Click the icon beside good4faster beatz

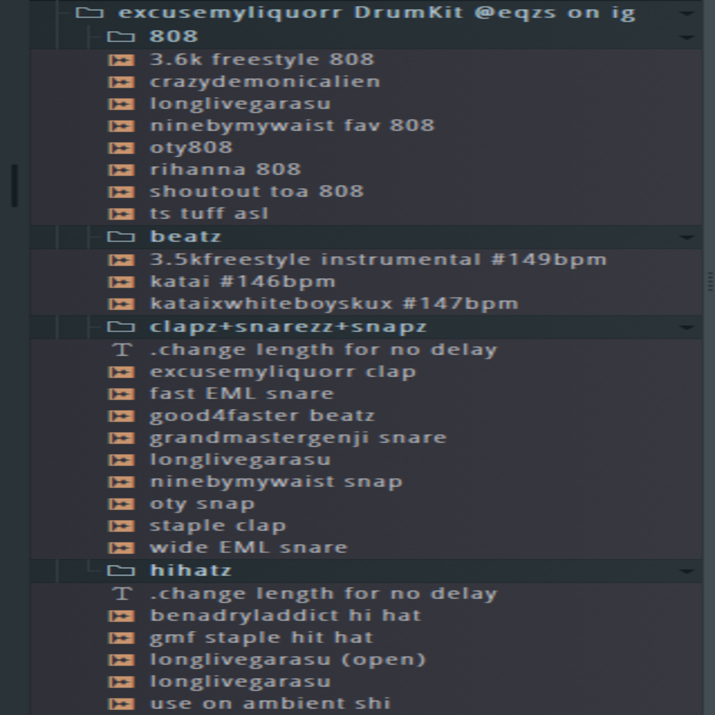[x=121, y=416]
